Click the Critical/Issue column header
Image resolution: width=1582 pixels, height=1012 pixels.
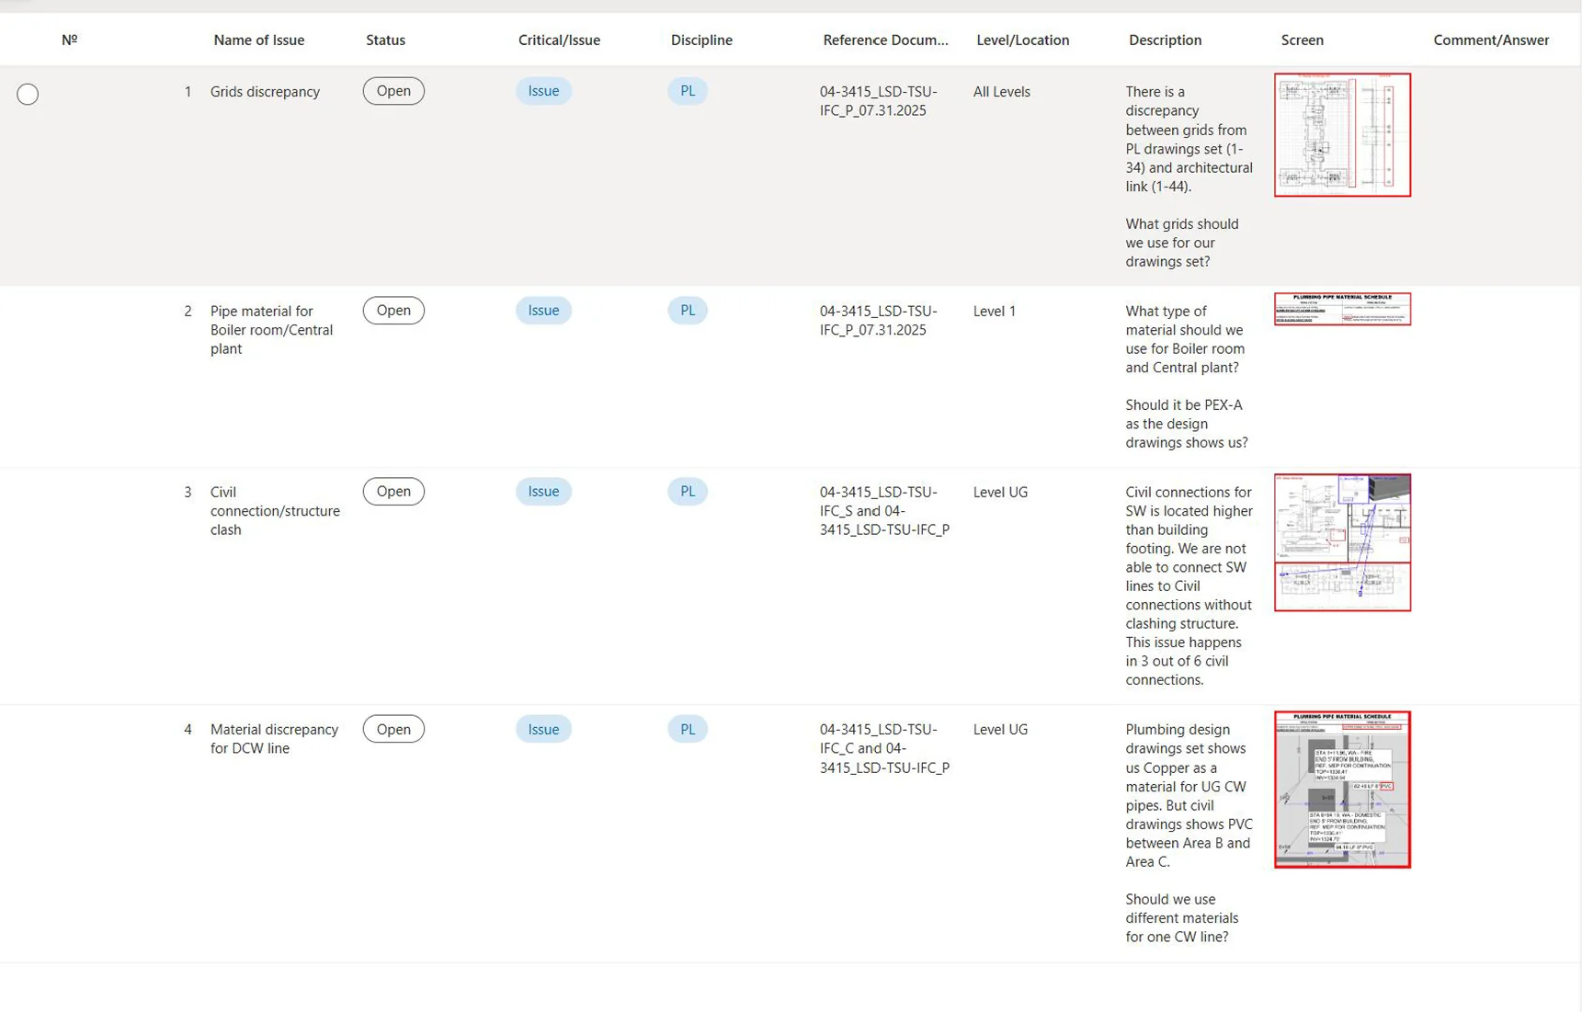coord(559,40)
